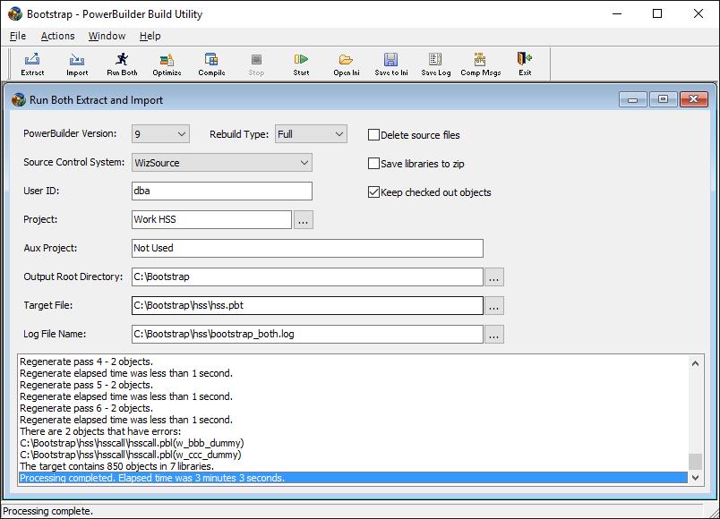This screenshot has width=720, height=519.
Task: Click the Start toolbar icon
Action: 301,64
